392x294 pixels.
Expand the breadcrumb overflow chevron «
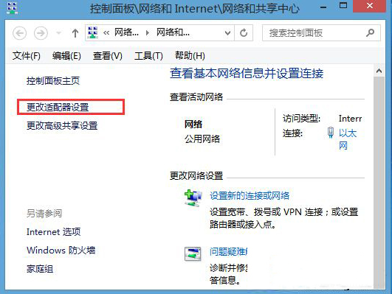point(106,32)
